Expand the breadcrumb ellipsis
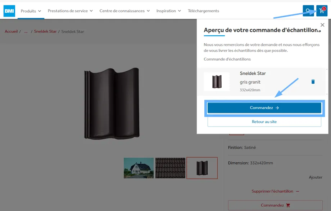The image size is (331, 211). tap(26, 31)
